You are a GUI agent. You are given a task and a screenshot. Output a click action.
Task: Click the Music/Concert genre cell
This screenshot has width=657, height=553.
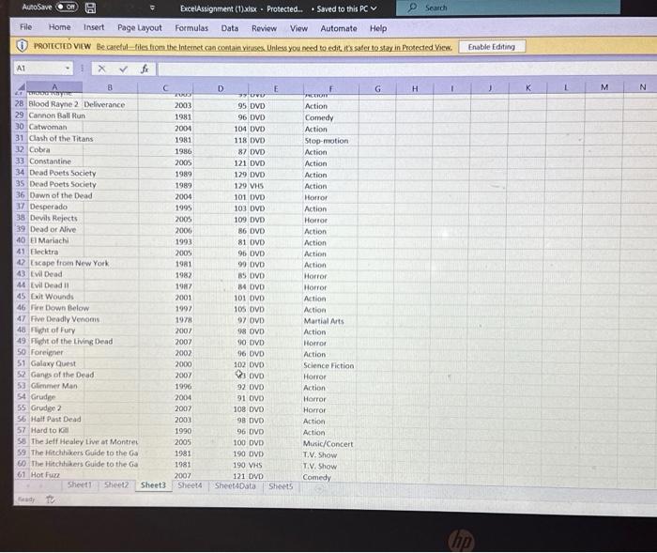[x=329, y=443]
